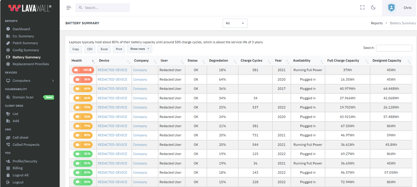
Task: Click inside the table Search field
Action: (394, 48)
